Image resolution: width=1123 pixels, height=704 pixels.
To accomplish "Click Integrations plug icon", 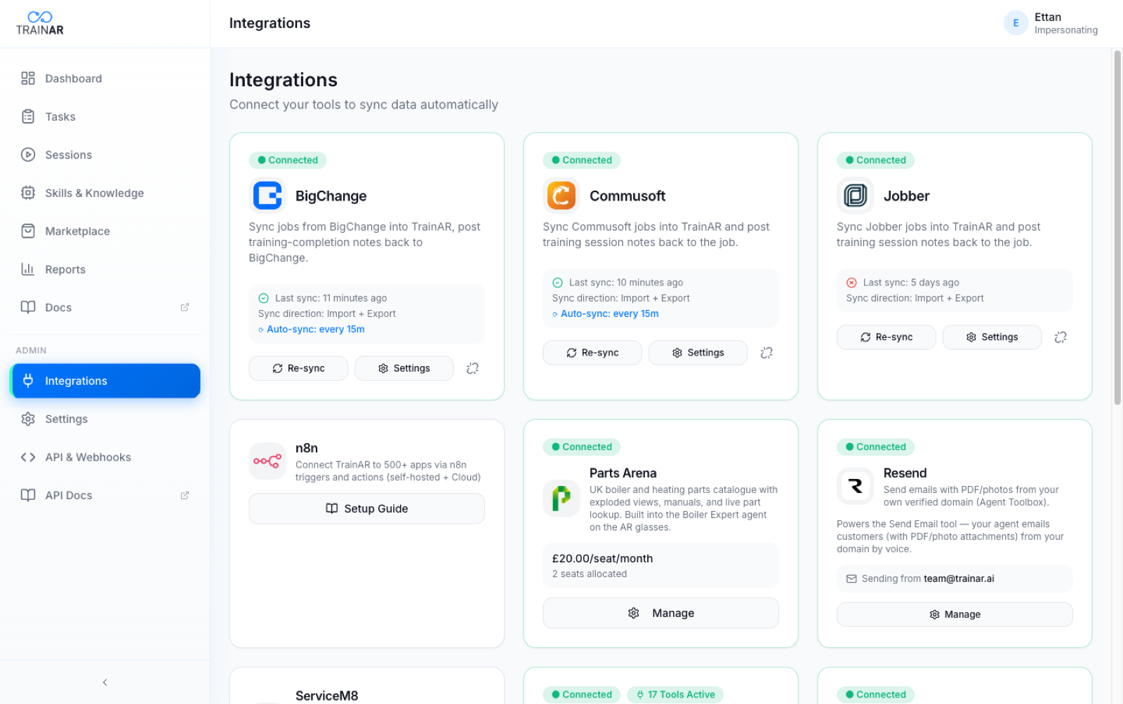I will (28, 381).
